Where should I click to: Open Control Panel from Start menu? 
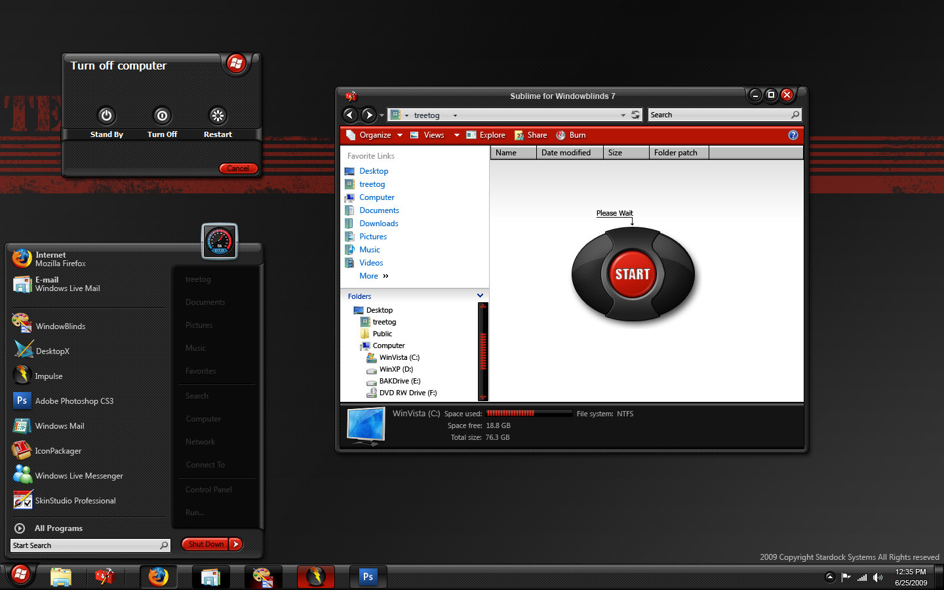pyautogui.click(x=208, y=490)
